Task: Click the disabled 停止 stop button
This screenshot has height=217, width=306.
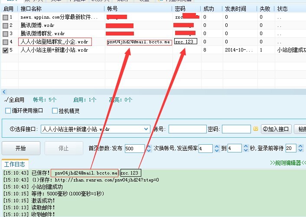Action: point(64,148)
